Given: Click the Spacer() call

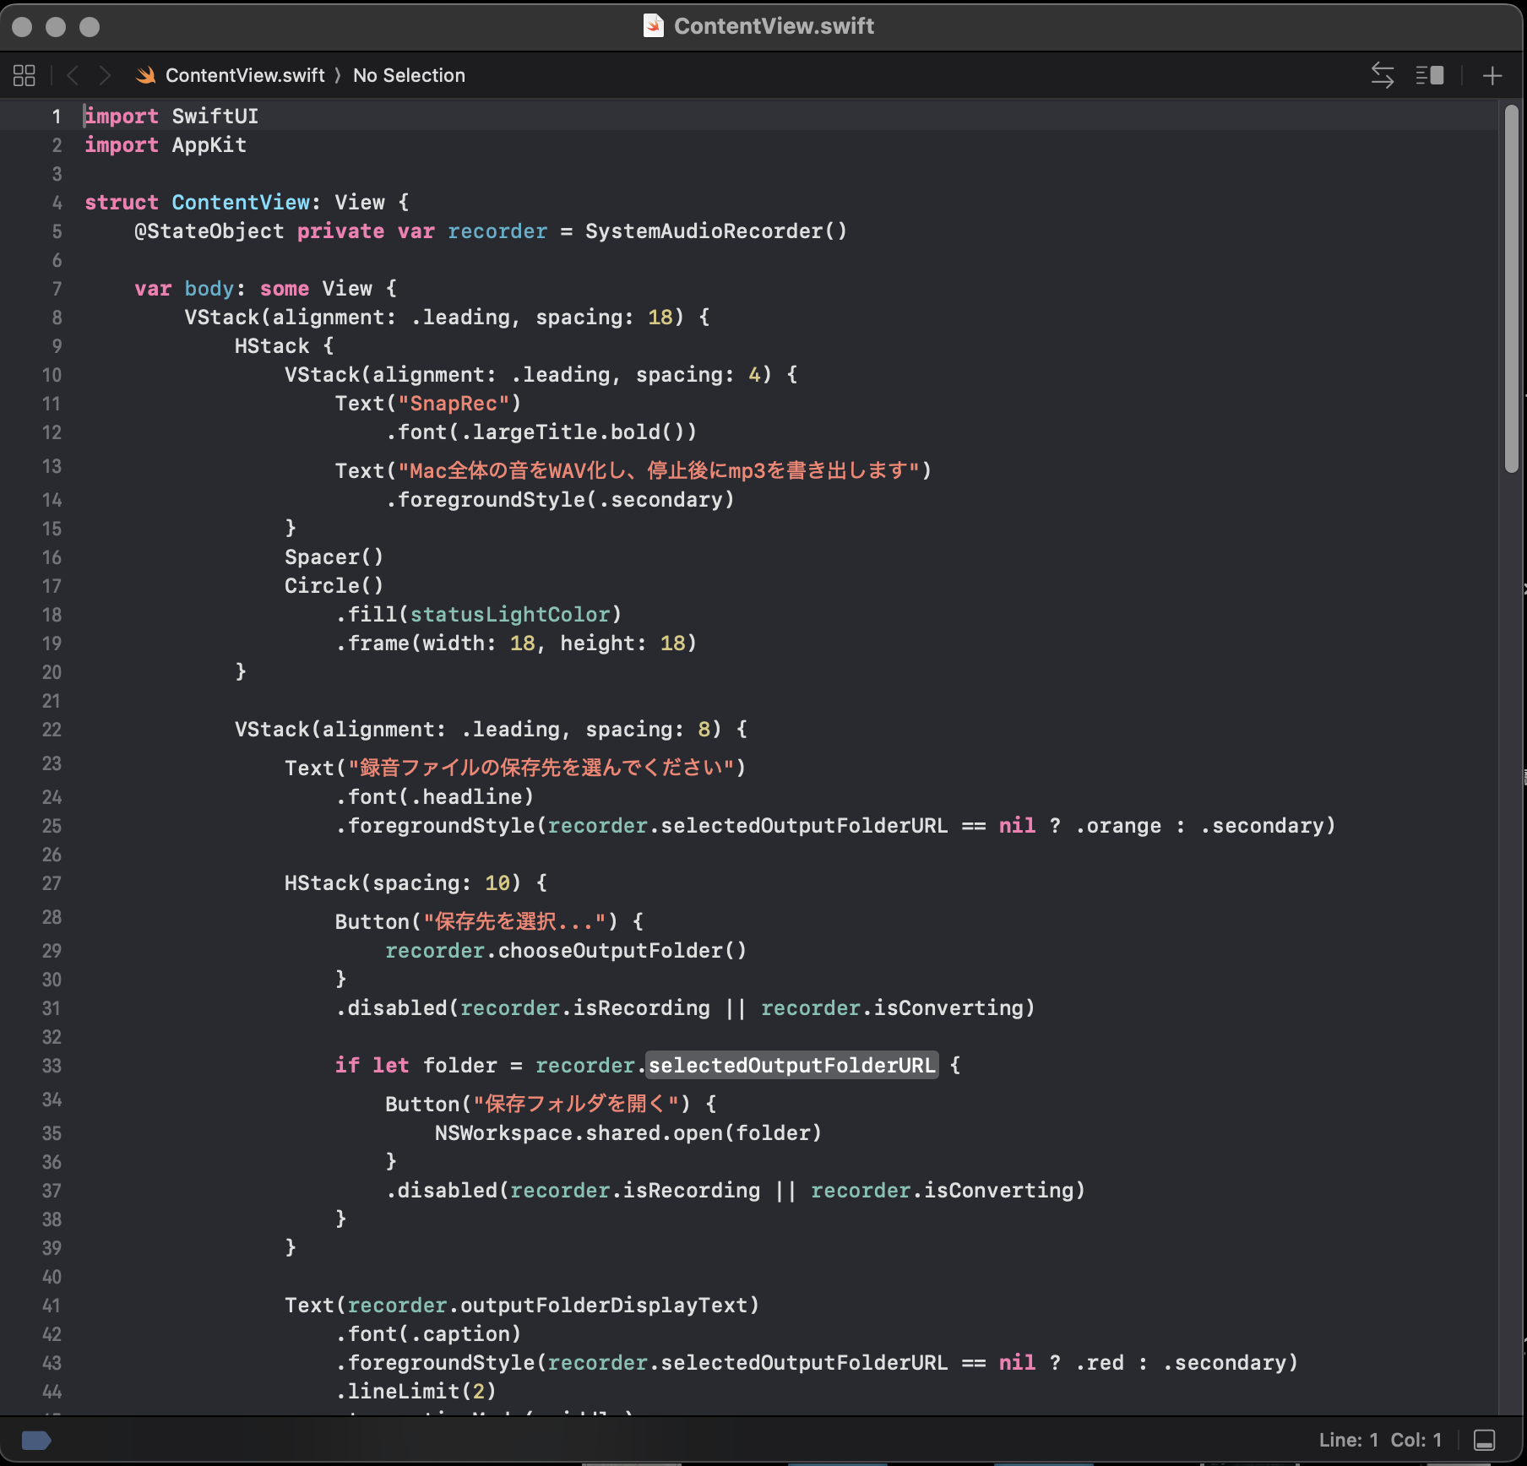Looking at the screenshot, I should 334,557.
